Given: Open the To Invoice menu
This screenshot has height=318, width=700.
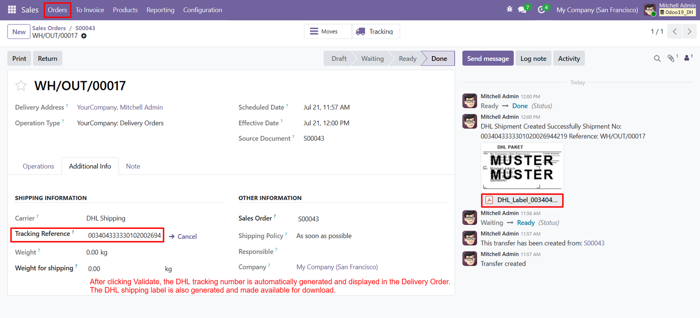Looking at the screenshot, I should (90, 10).
